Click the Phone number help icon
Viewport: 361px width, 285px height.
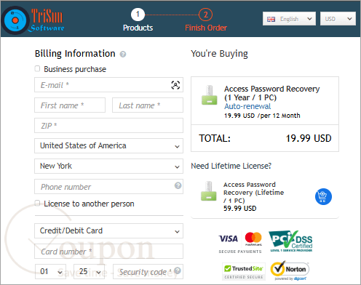pos(178,185)
